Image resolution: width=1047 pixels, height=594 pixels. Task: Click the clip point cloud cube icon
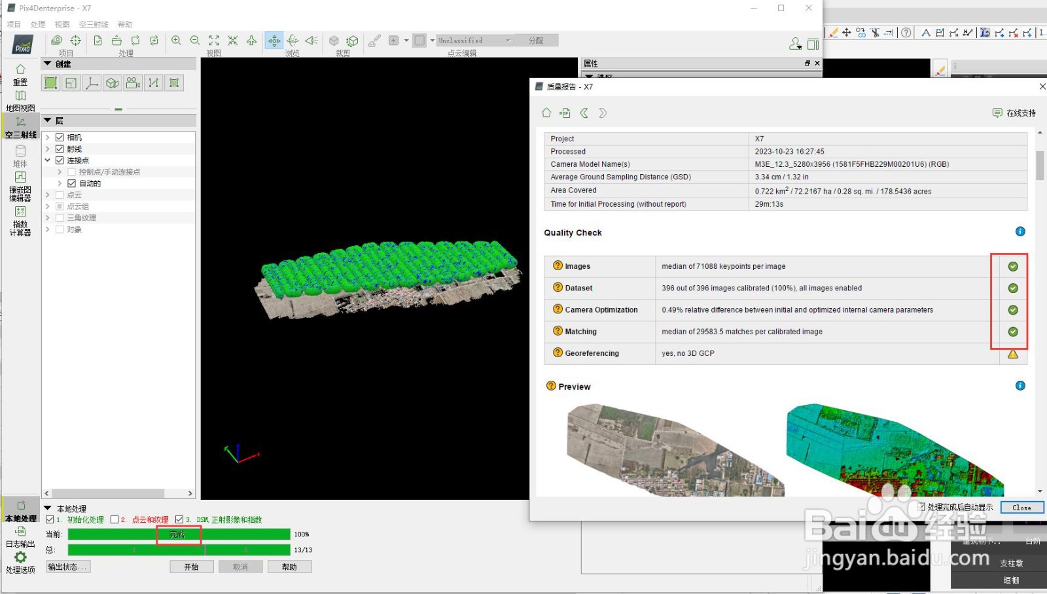334,41
